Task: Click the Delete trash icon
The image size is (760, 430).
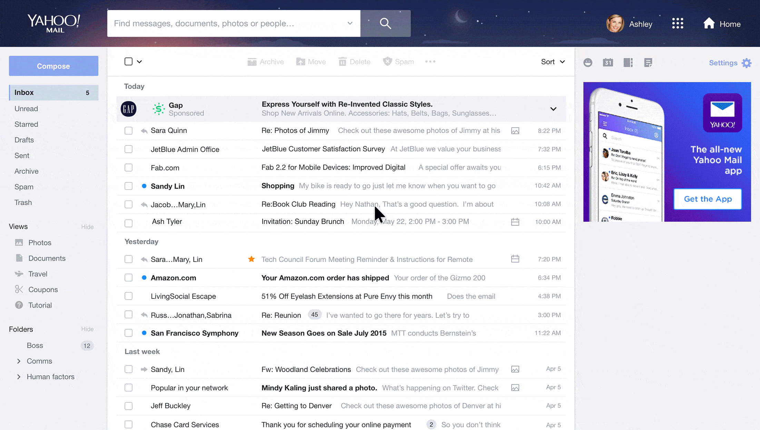Action: coord(342,62)
